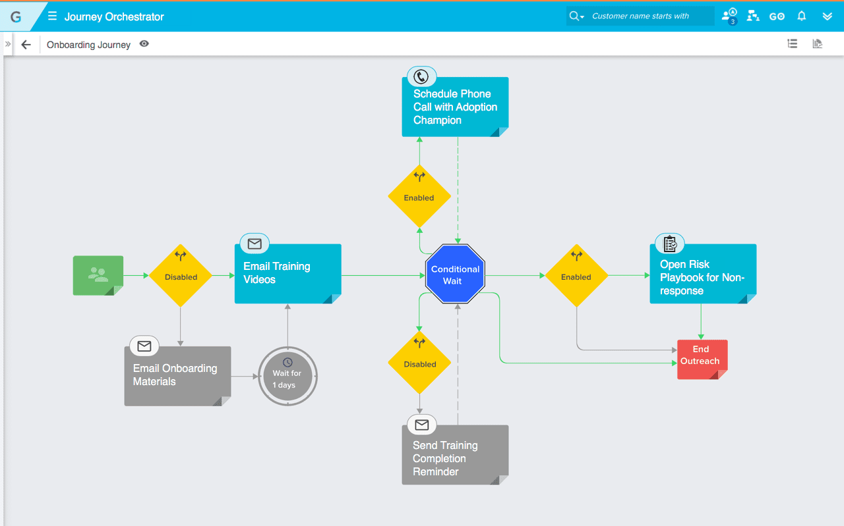Click the back arrow beside Onboarding Journey
This screenshot has height=526, width=844.
point(26,45)
